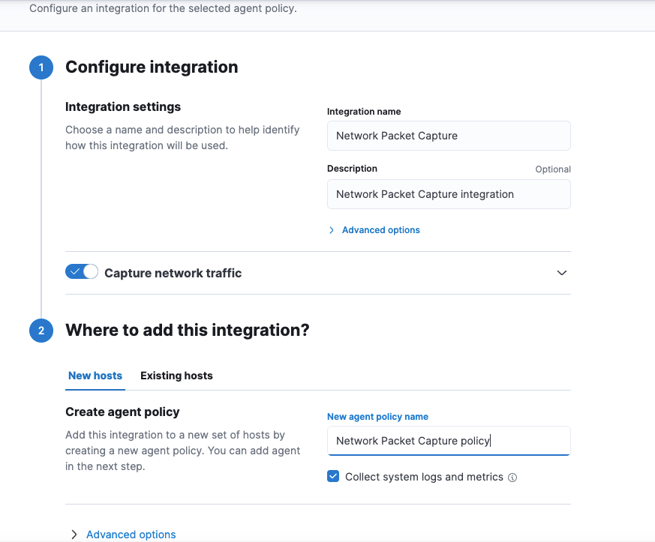The image size is (655, 542).
Task: Click the chevron beside Capture network traffic
Action: coord(561,272)
